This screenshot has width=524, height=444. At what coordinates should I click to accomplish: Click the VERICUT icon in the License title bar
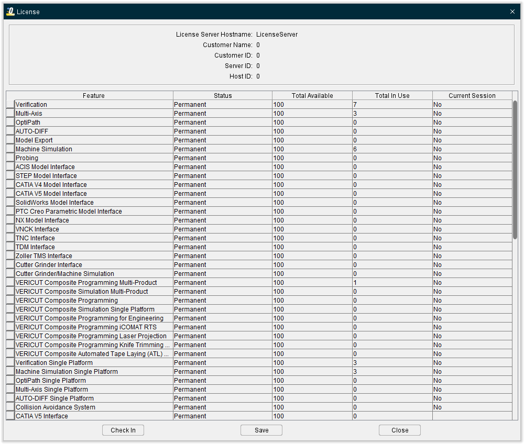[x=10, y=12]
